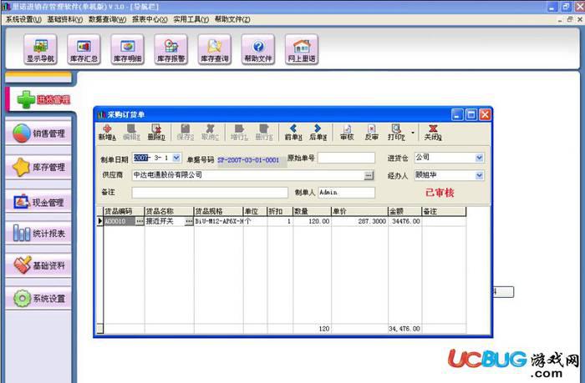The width and height of the screenshot is (585, 383).
Task: Select 统计报表 in the sidebar
Action: click(x=38, y=234)
